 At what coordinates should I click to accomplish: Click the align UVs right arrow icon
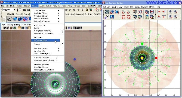pos(164,12)
